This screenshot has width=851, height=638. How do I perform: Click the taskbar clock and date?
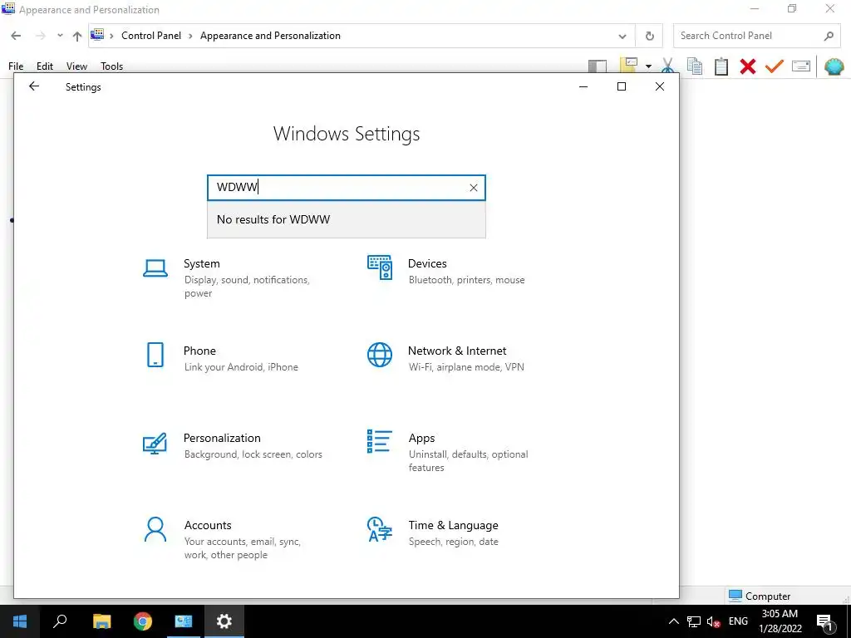point(780,621)
